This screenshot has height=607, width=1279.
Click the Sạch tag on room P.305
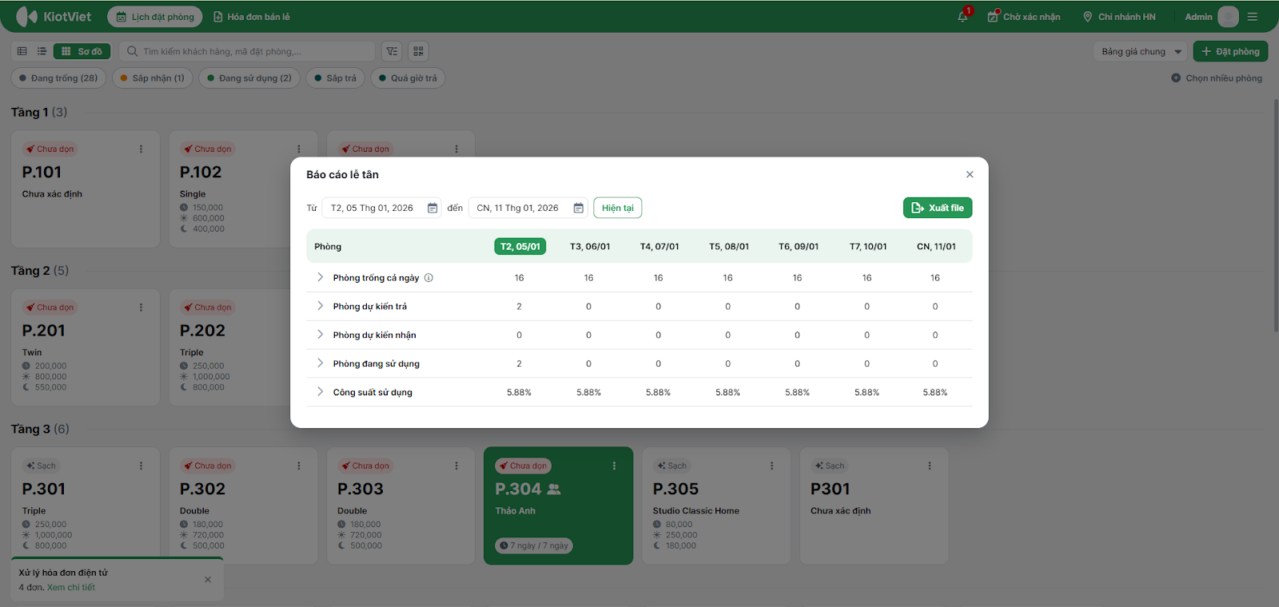pyautogui.click(x=671, y=466)
